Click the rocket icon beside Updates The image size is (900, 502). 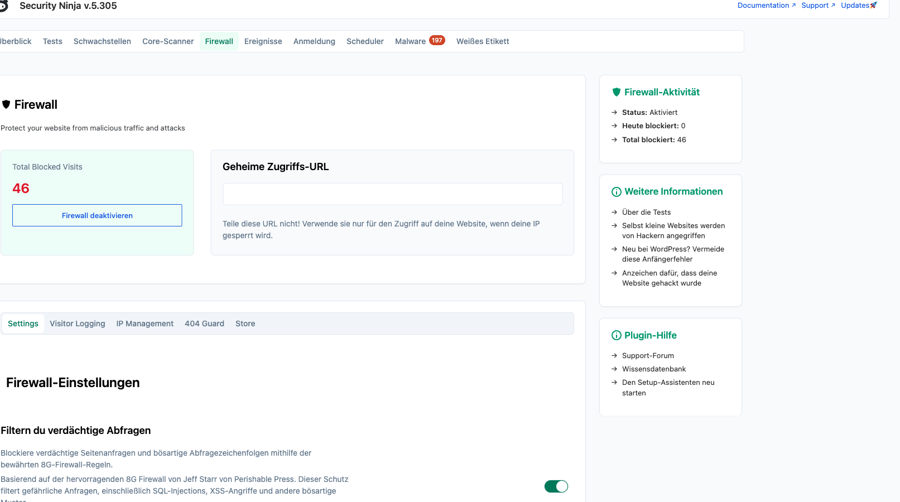click(x=874, y=6)
